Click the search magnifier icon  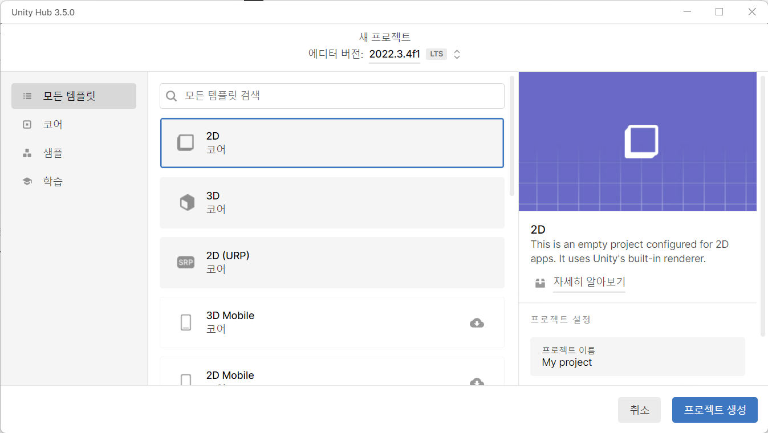[x=171, y=96]
